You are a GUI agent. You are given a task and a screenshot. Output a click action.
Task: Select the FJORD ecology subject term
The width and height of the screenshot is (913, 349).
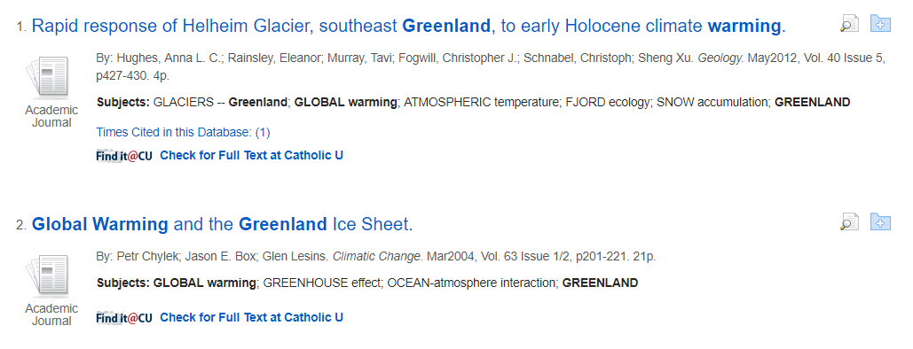point(607,103)
